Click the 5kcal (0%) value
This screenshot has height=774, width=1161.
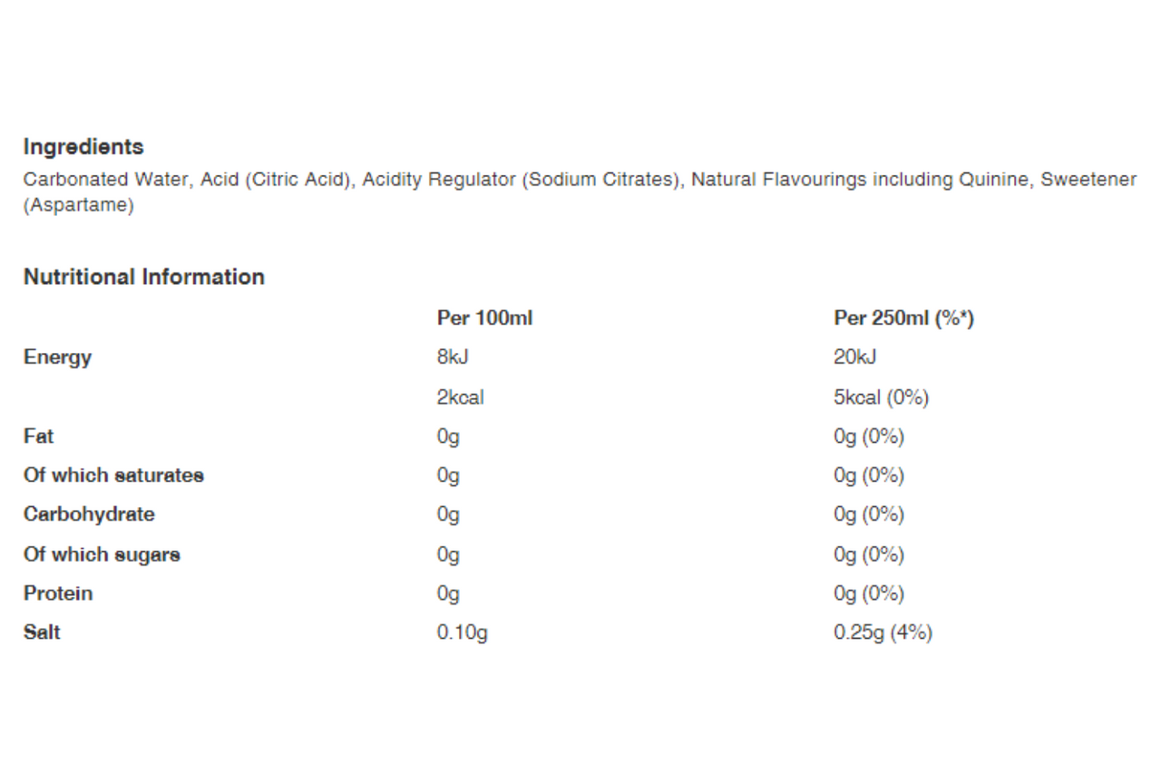click(x=881, y=397)
